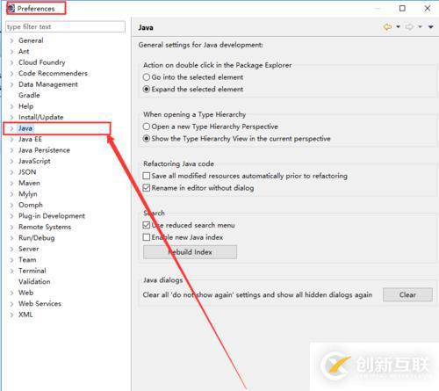Expand the Ant preferences node
439x391 pixels.
[11, 52]
